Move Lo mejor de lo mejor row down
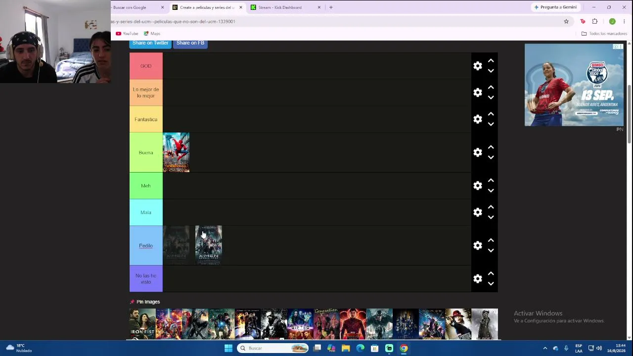This screenshot has height=356, width=633. (491, 97)
